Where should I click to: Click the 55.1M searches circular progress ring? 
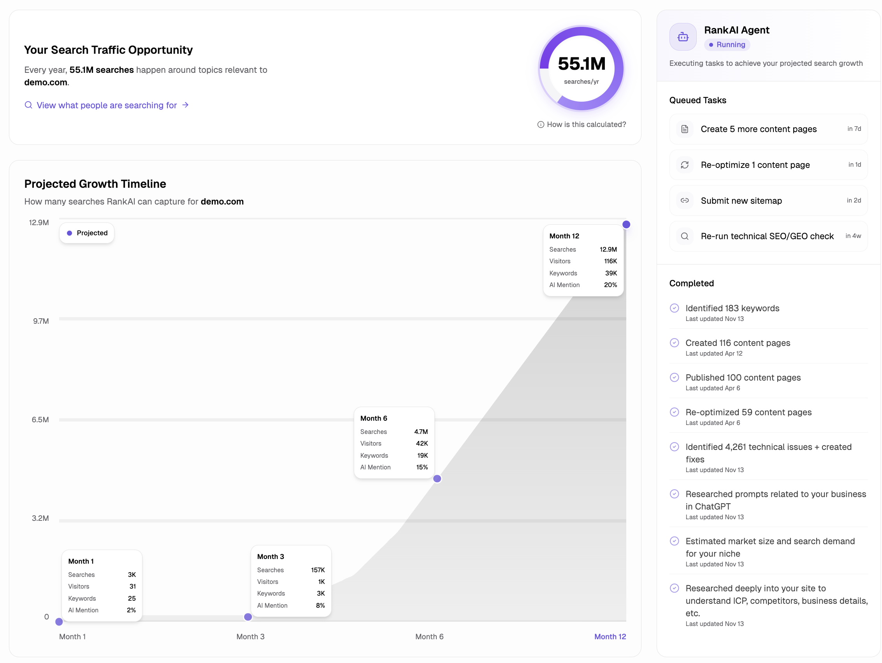click(x=581, y=69)
